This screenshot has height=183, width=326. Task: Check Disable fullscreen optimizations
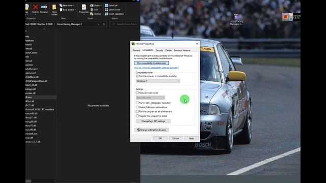click(137, 107)
